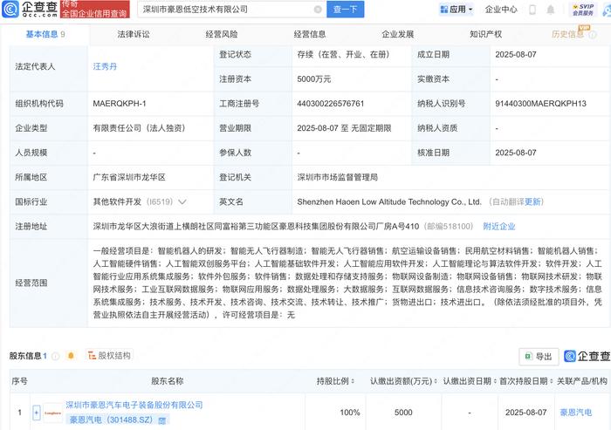The image size is (611, 430).
Task: Open 附近企业 link
Action: pos(499,226)
